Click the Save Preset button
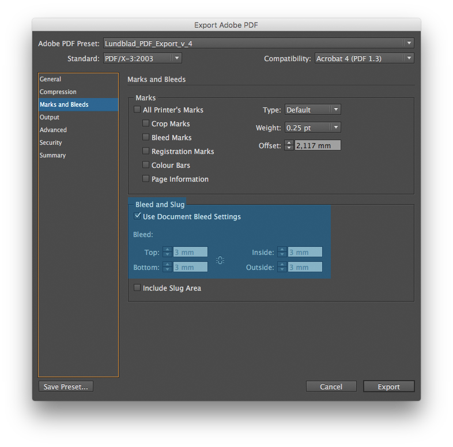 pyautogui.click(x=66, y=386)
